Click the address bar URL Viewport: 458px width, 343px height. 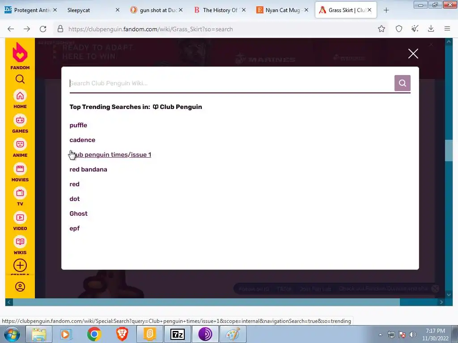click(x=150, y=29)
